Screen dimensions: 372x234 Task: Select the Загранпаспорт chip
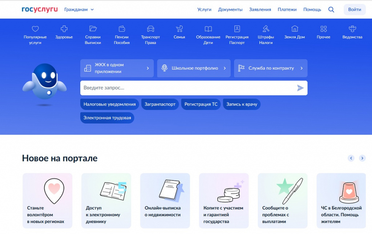tap(160, 104)
